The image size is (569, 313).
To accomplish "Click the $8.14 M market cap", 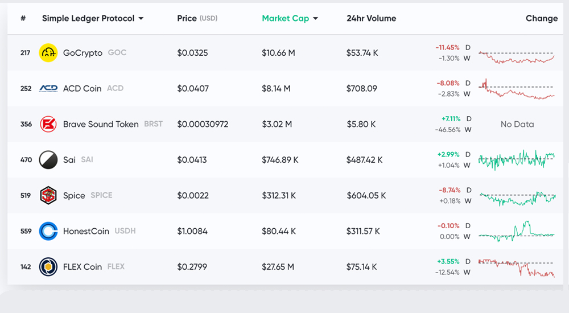I will (276, 89).
